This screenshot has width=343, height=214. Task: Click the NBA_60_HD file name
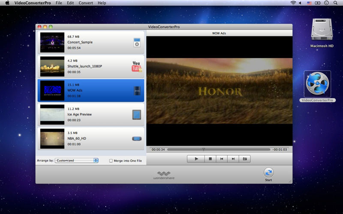(77, 138)
